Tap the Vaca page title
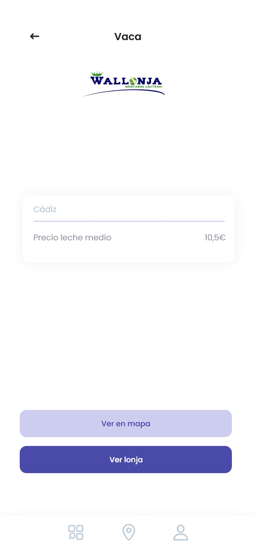This screenshot has width=255, height=552. coord(128,37)
